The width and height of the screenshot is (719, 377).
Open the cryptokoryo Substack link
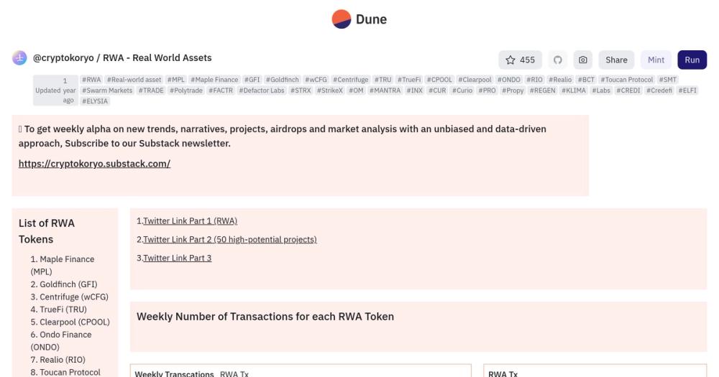point(94,164)
